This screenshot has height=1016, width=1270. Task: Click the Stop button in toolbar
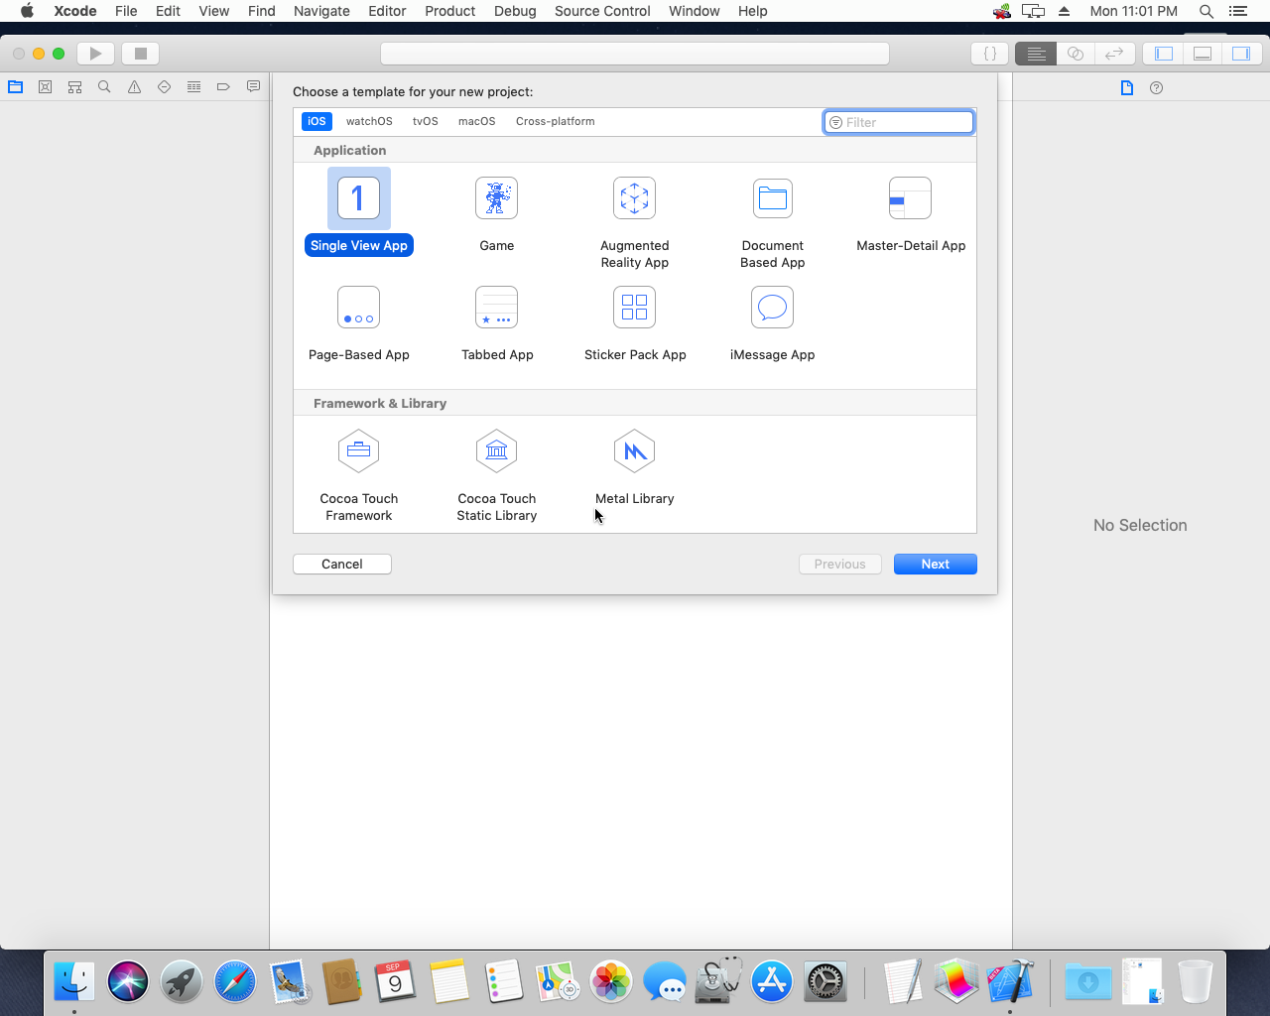(141, 54)
